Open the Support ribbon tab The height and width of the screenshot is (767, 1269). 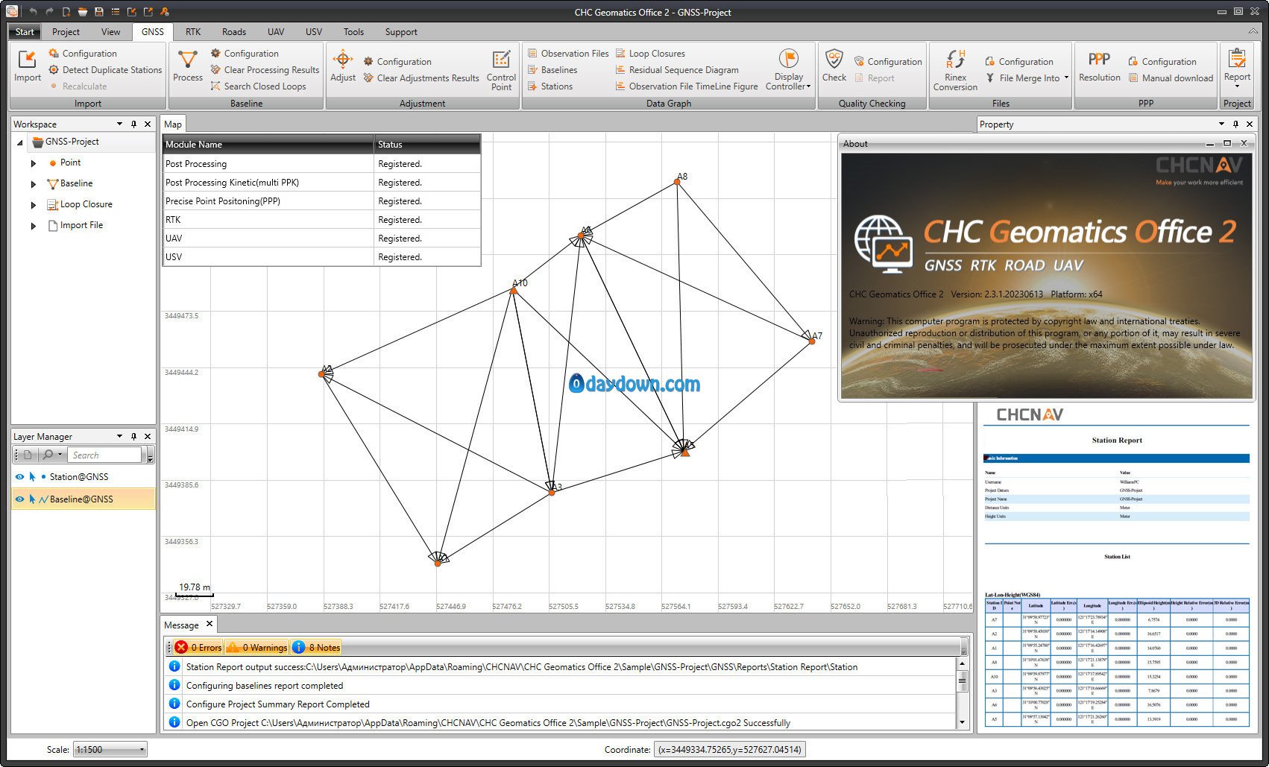pos(401,32)
